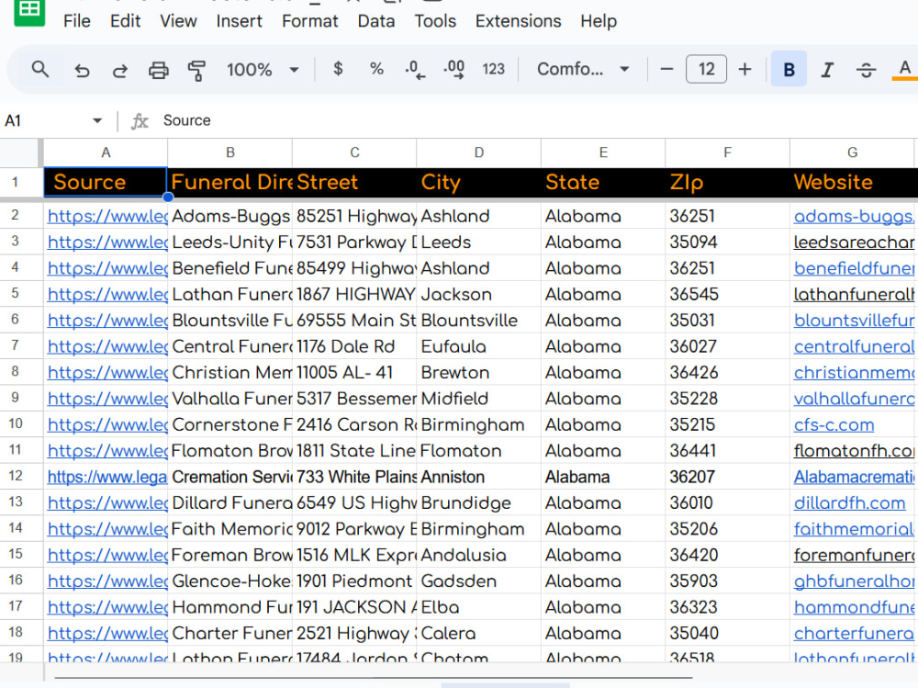Open the Extensions menu
Image resolution: width=918 pixels, height=688 pixels.
(x=518, y=21)
